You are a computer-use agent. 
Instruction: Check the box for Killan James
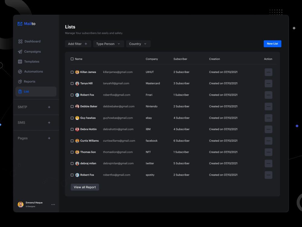[72, 72]
